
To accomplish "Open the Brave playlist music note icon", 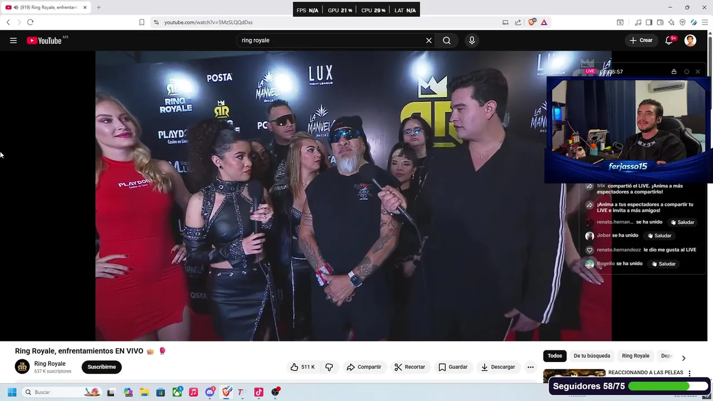I will pos(638,22).
